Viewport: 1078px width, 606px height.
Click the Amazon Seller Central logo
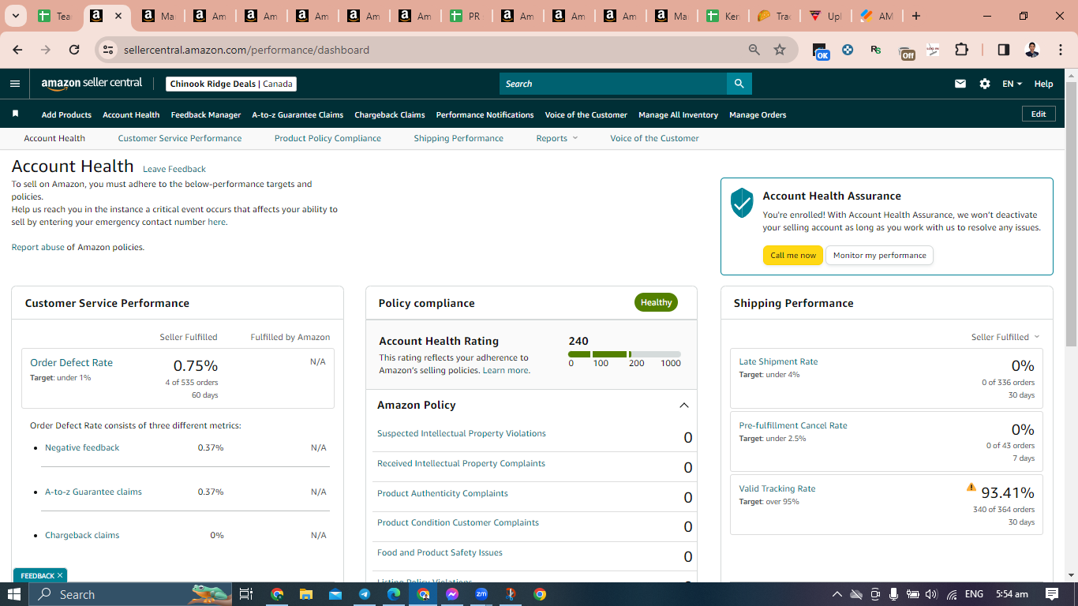pos(92,84)
